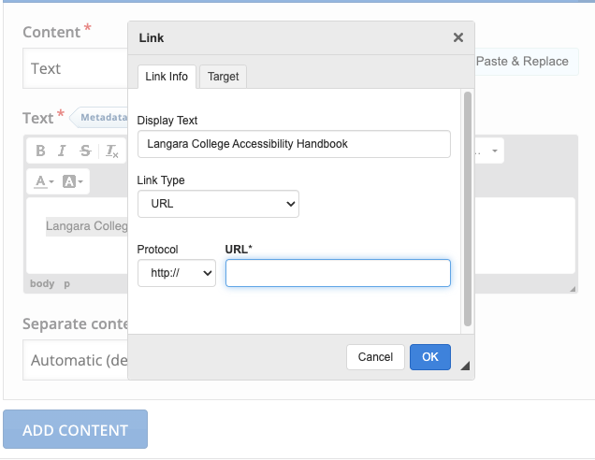The height and width of the screenshot is (460, 595).
Task: Click the ADD CONTENT button
Action: pyautogui.click(x=75, y=430)
